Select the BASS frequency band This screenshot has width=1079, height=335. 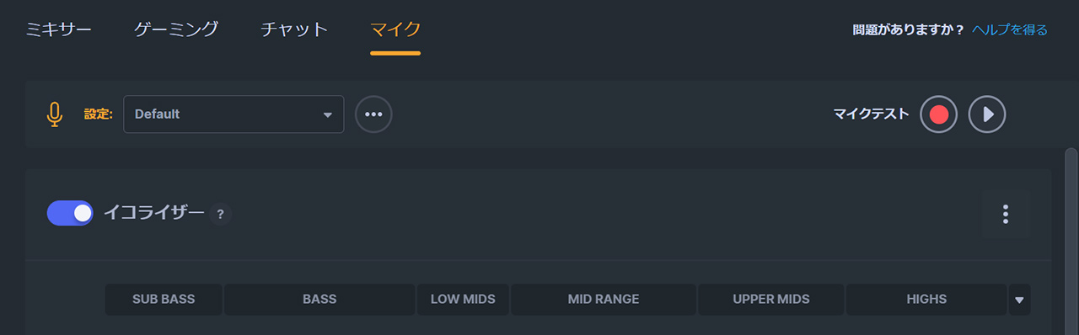coord(319,300)
